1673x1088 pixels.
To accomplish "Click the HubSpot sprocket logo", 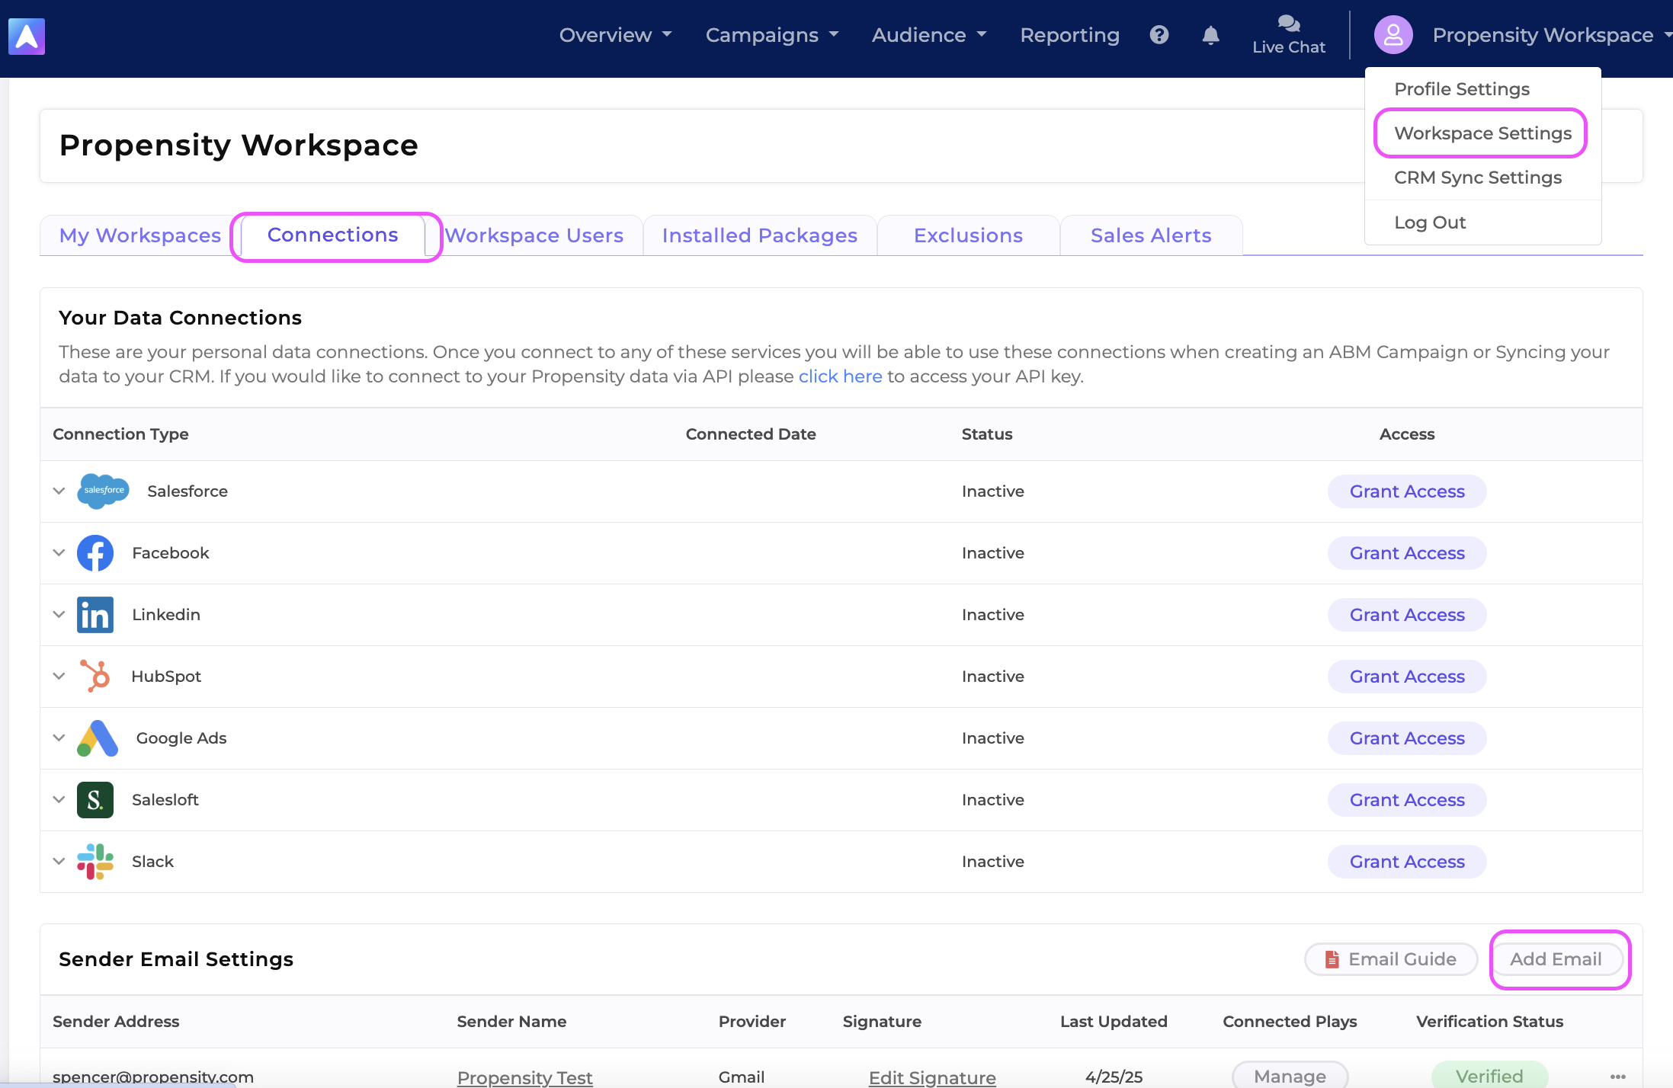I will pos(95,676).
